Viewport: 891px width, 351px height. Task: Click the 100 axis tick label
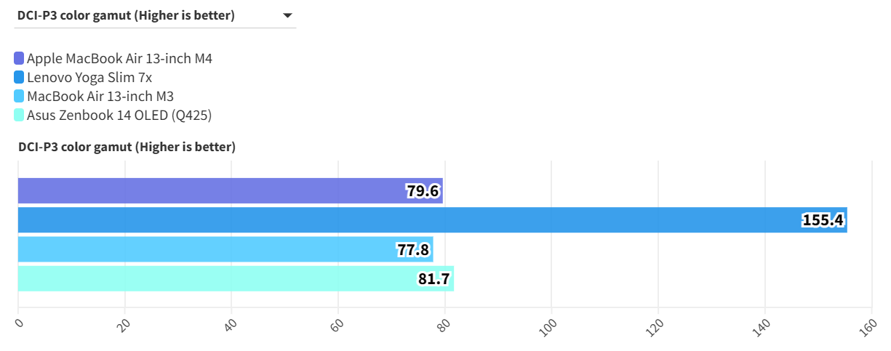(546, 326)
